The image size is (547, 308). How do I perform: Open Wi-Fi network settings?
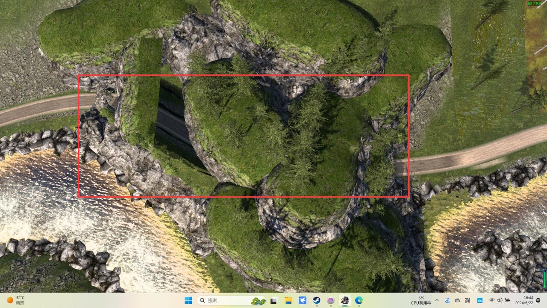pos(492,300)
